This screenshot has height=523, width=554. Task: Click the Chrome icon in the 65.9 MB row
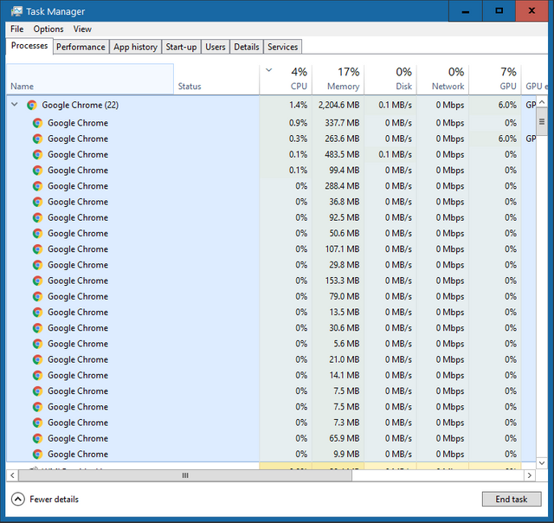click(x=37, y=438)
